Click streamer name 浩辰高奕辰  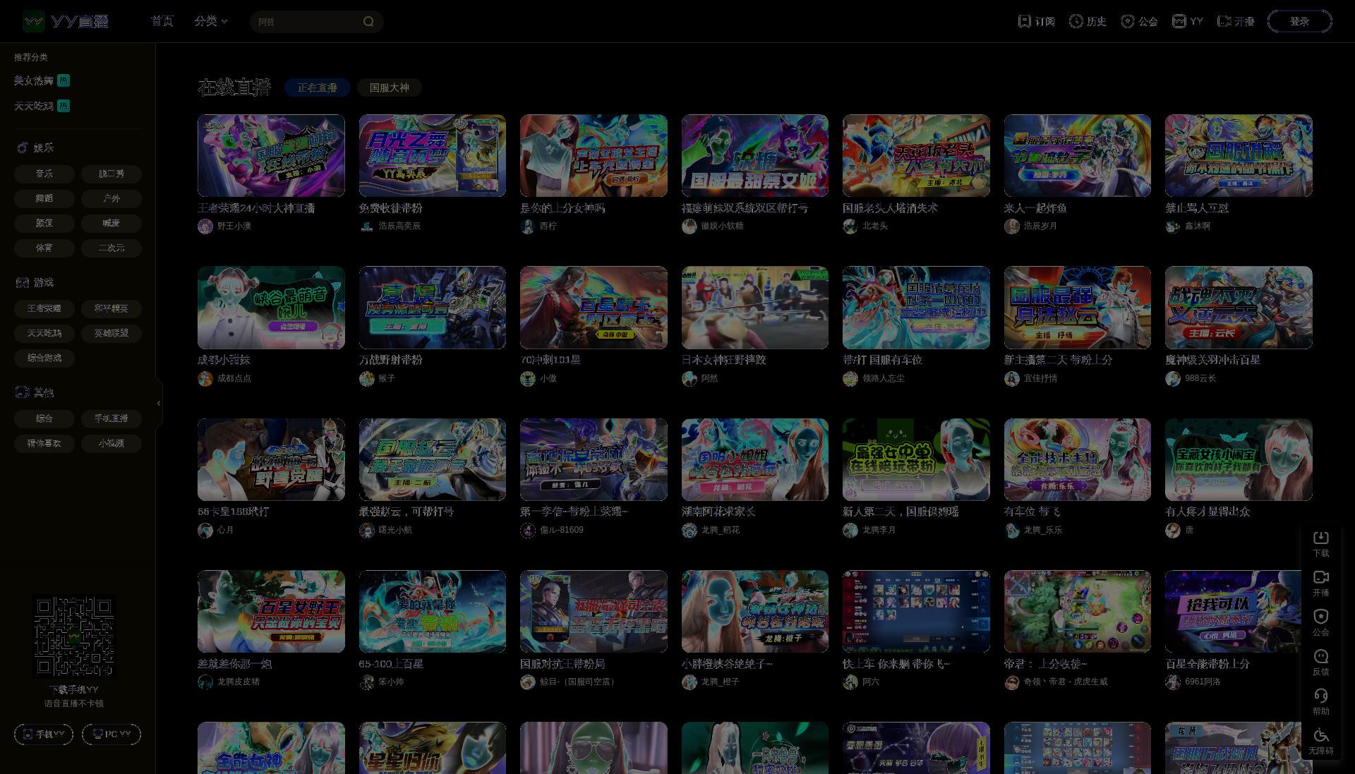click(x=399, y=226)
